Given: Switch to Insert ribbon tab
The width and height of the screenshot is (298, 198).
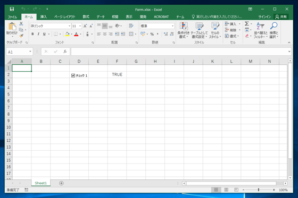Looking at the screenshot, I should coord(44,16).
